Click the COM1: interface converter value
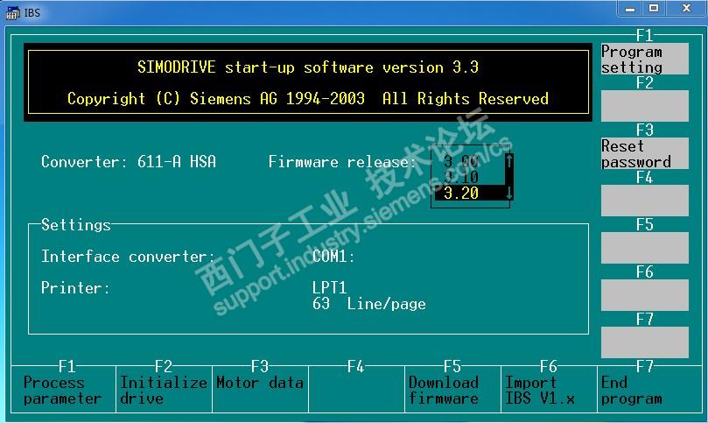 pos(333,257)
